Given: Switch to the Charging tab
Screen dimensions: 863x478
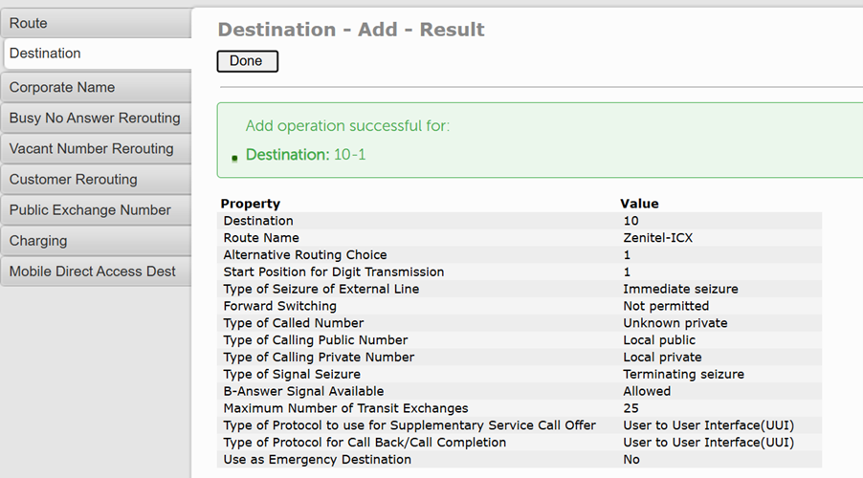Looking at the screenshot, I should point(96,240).
